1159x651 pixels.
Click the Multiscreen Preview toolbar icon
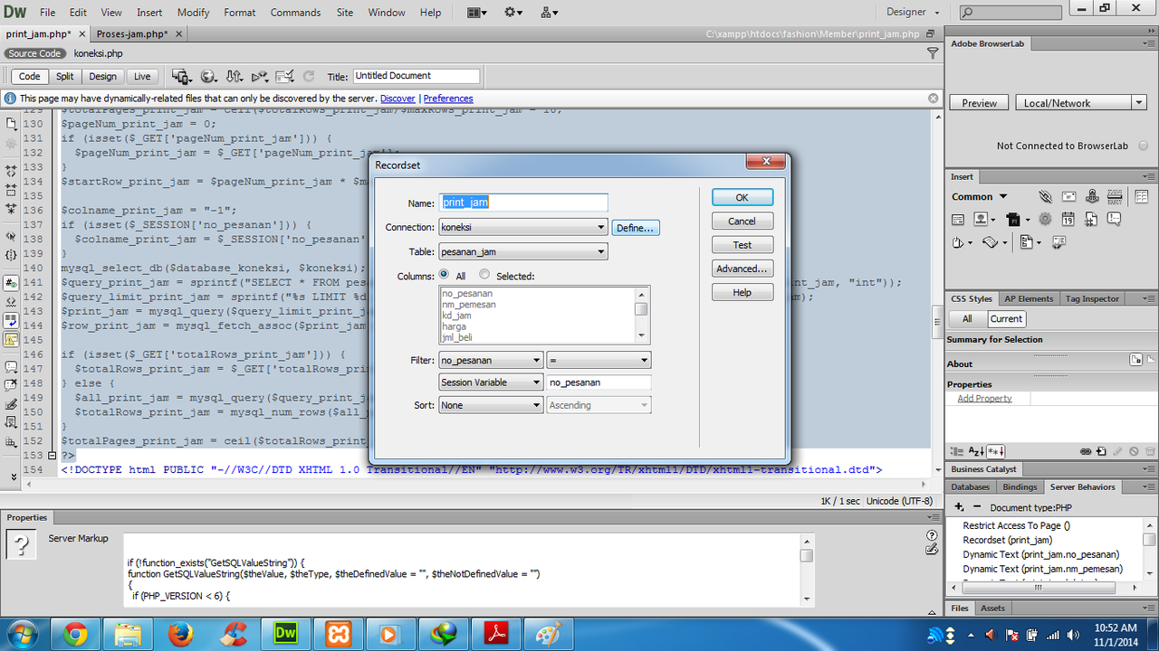click(179, 76)
